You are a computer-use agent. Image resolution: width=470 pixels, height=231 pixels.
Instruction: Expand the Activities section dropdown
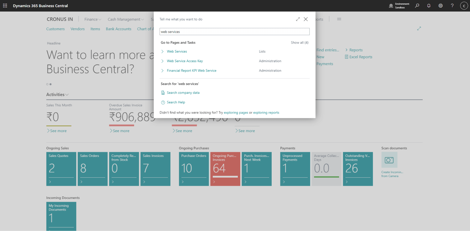57,94
